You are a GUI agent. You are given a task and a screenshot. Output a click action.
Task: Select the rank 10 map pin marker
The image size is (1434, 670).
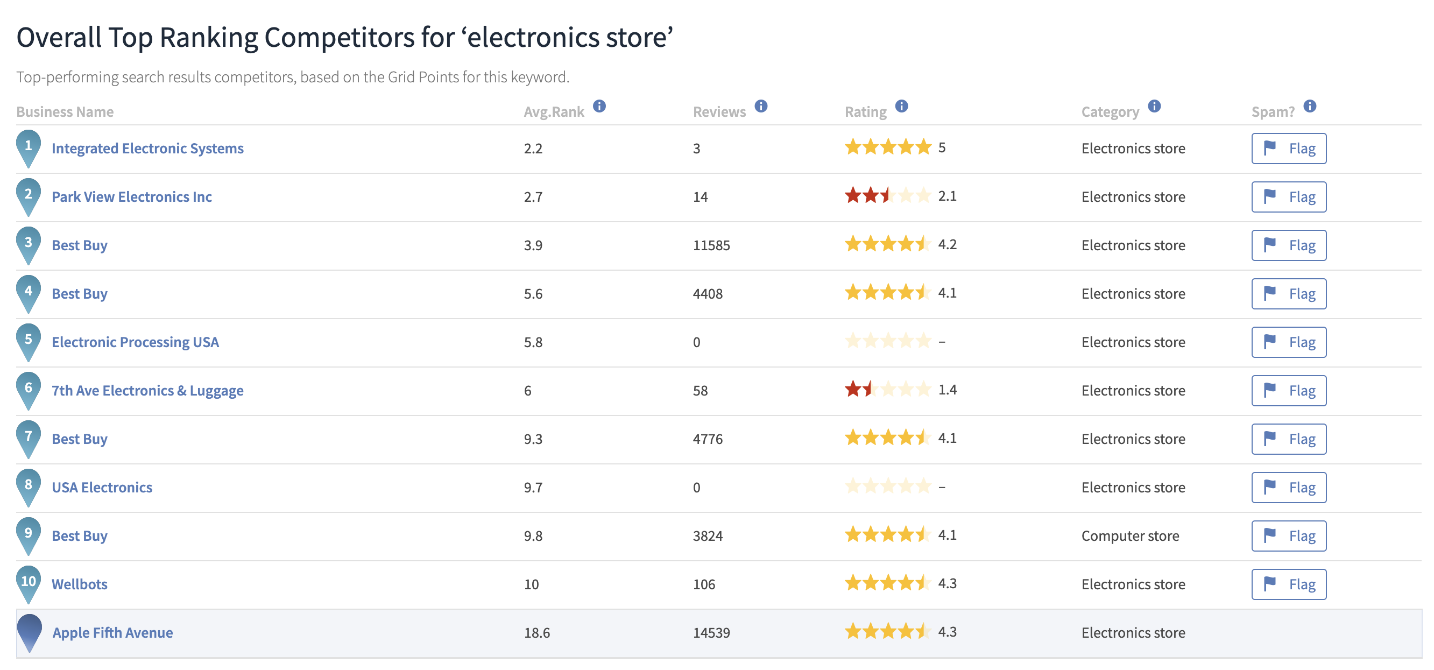point(29,585)
